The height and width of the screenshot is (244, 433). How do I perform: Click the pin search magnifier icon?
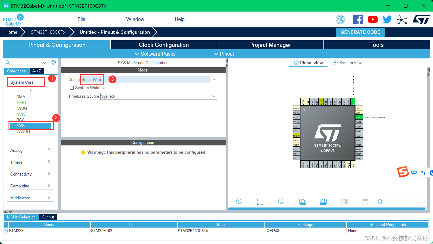[x=380, y=202]
